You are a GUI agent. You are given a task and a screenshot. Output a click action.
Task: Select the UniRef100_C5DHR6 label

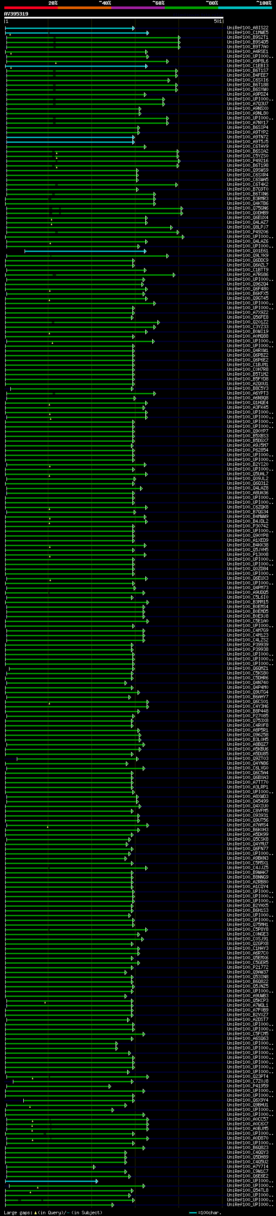248,677
